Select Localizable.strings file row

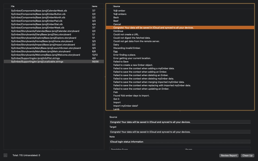tap(54, 62)
